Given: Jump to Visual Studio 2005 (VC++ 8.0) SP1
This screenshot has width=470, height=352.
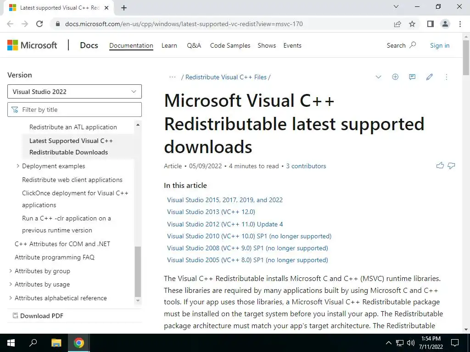Looking at the screenshot, I should (247, 260).
